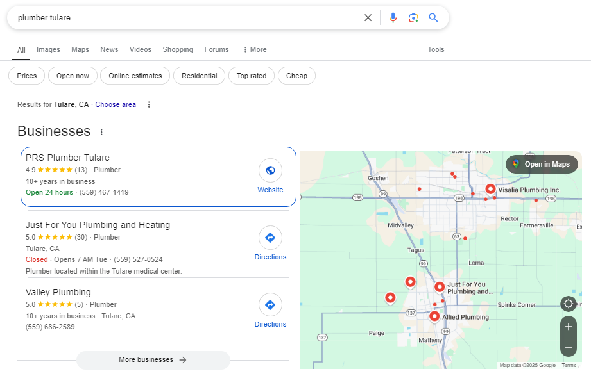591x376 pixels.
Task: Switch to the Maps tab
Action: tap(80, 49)
